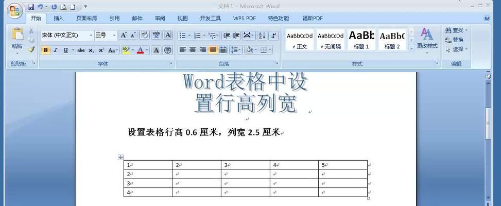Shrink font size with the small A

133,35
